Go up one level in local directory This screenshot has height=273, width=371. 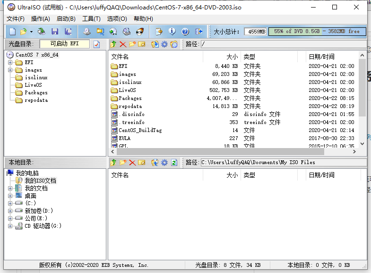coord(113,163)
